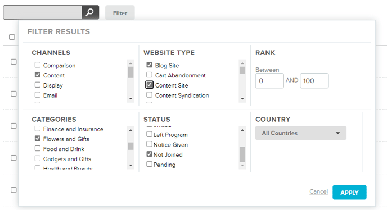The height and width of the screenshot is (210, 387).
Task: Toggle the select-all checkbox behind the filter panel
Action: tap(12, 37)
